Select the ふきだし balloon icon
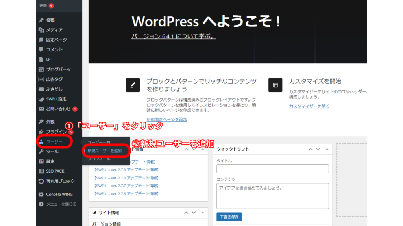Viewport: 403px width, 226px height. (41, 89)
